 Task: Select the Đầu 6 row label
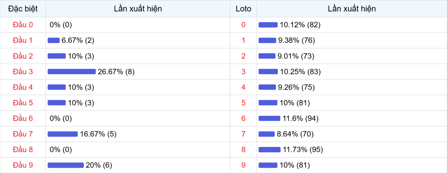(x=23, y=118)
